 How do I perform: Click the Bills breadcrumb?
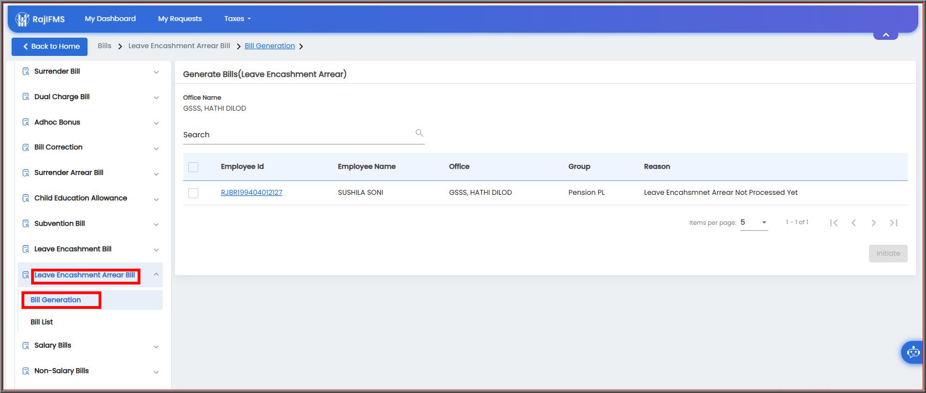click(x=105, y=46)
